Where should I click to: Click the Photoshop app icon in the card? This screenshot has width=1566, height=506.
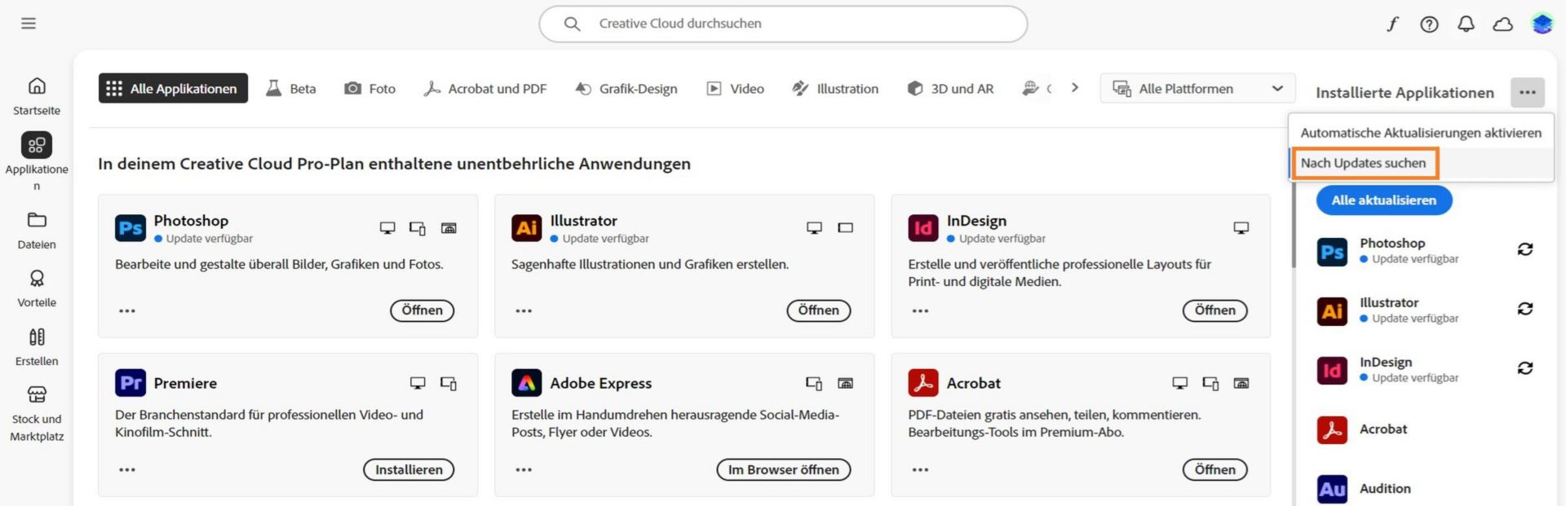[130, 228]
